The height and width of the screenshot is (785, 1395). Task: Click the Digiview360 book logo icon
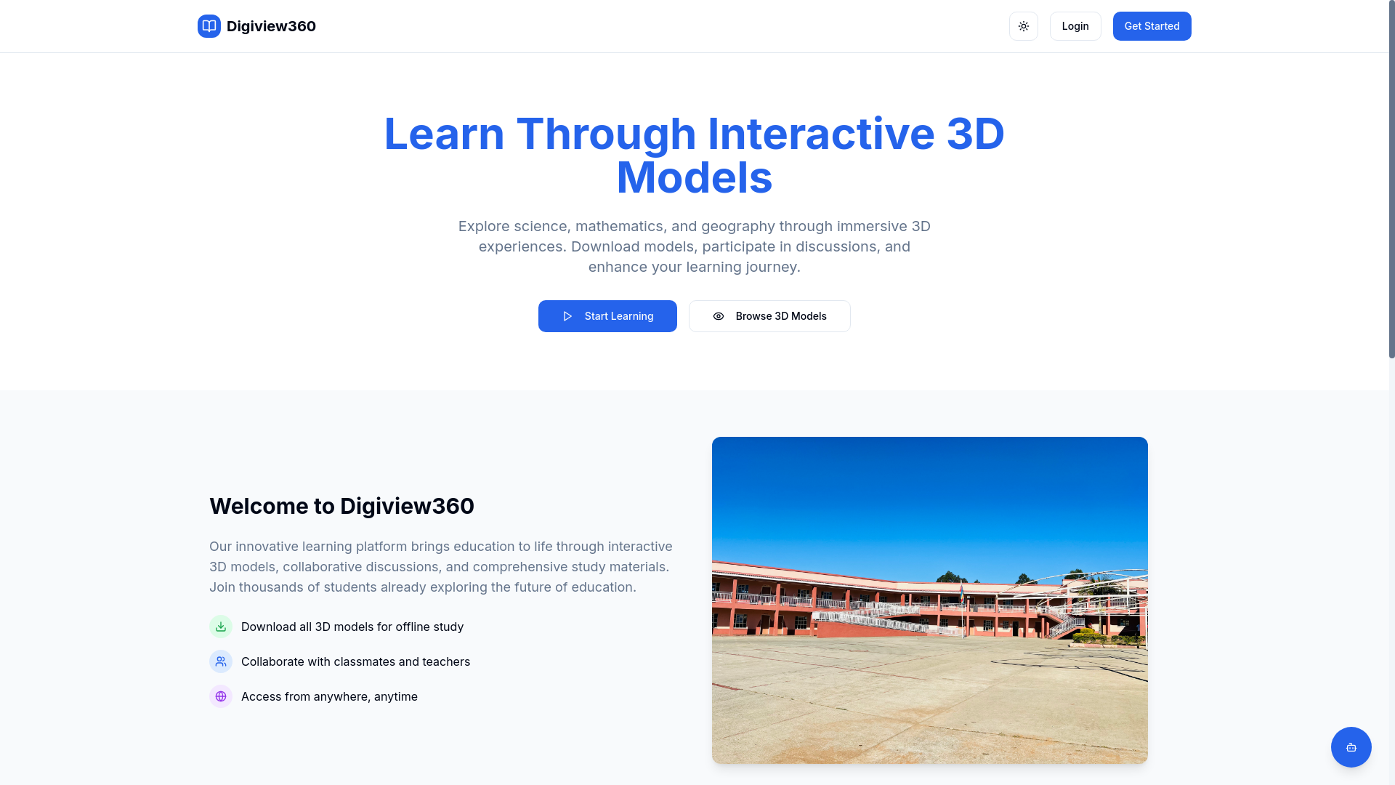coord(209,26)
